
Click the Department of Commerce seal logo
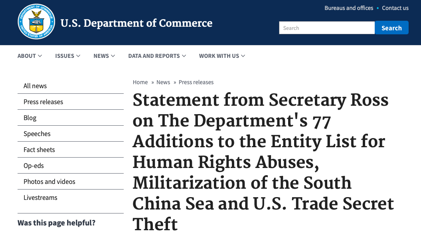pyautogui.click(x=36, y=23)
